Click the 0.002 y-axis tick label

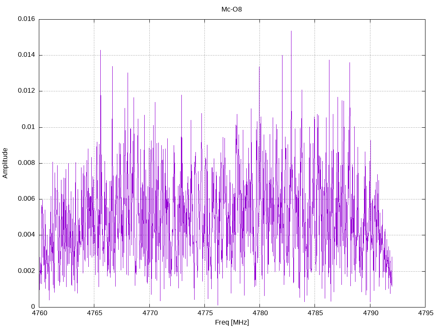click(x=26, y=271)
